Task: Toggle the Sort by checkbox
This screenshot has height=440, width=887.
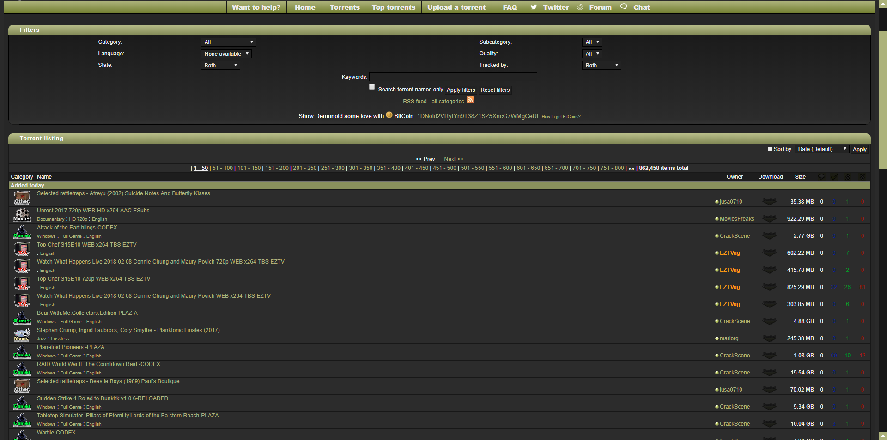Action: (x=770, y=149)
